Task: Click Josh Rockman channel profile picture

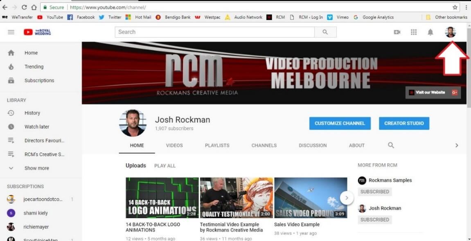Action: click(133, 123)
